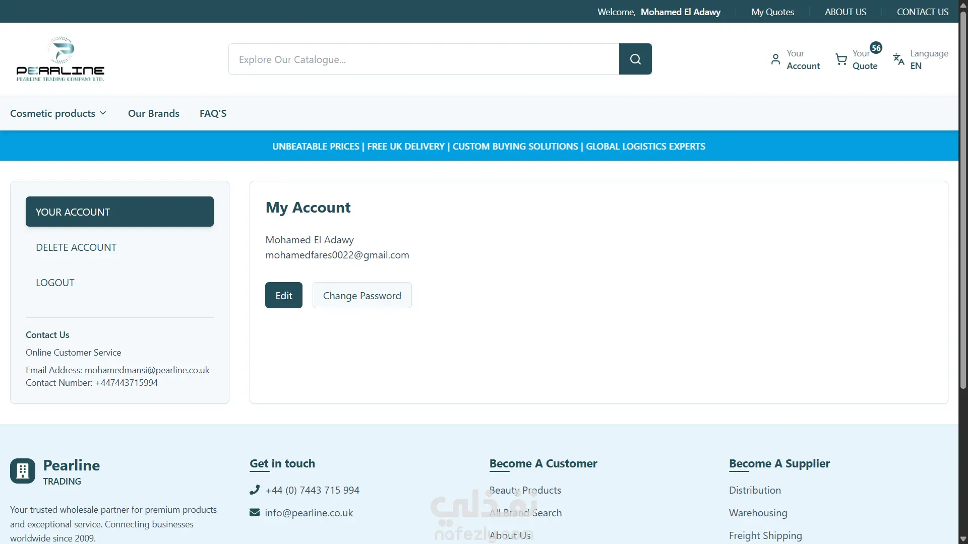Click the language translate icon

pos(898,59)
